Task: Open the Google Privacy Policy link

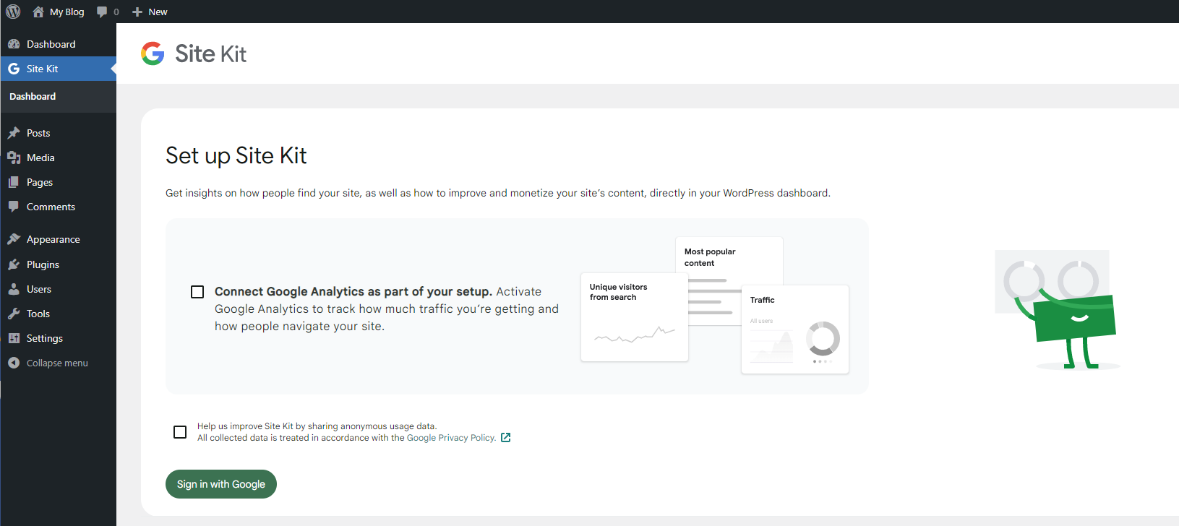Action: pos(451,438)
